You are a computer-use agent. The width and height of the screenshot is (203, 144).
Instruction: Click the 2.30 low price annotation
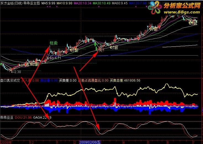[x=18, y=72]
